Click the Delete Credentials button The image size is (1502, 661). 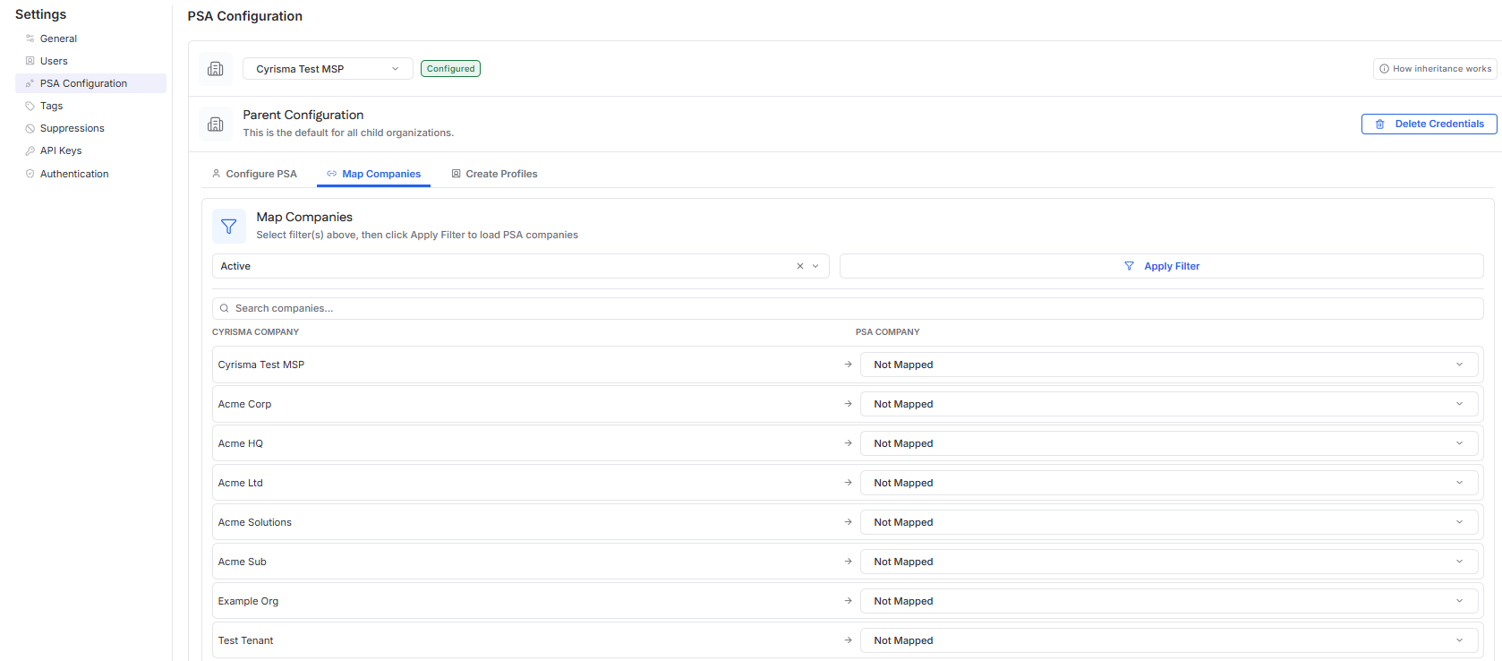[1429, 124]
